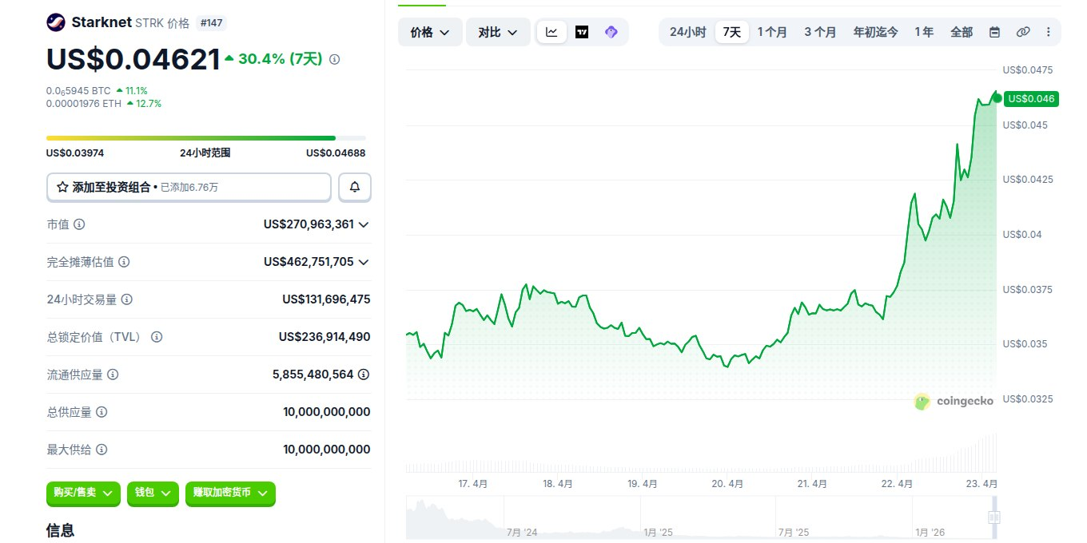Select the 24小时 time range
The image size is (1087, 543).
point(687,32)
